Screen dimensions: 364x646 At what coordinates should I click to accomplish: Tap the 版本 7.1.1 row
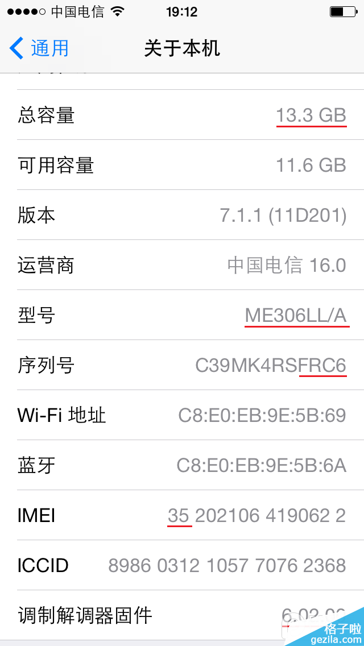(182, 216)
